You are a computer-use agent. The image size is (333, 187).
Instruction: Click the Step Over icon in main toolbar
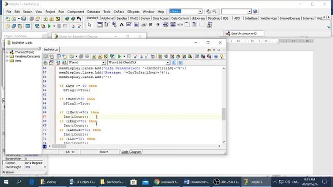click(x=79, y=26)
